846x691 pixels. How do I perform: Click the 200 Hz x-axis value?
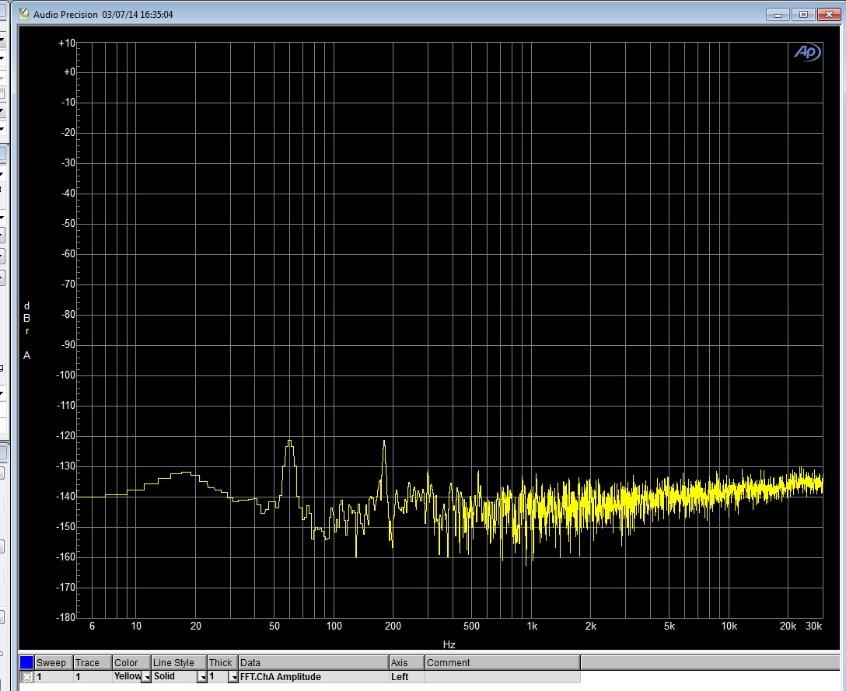(393, 626)
